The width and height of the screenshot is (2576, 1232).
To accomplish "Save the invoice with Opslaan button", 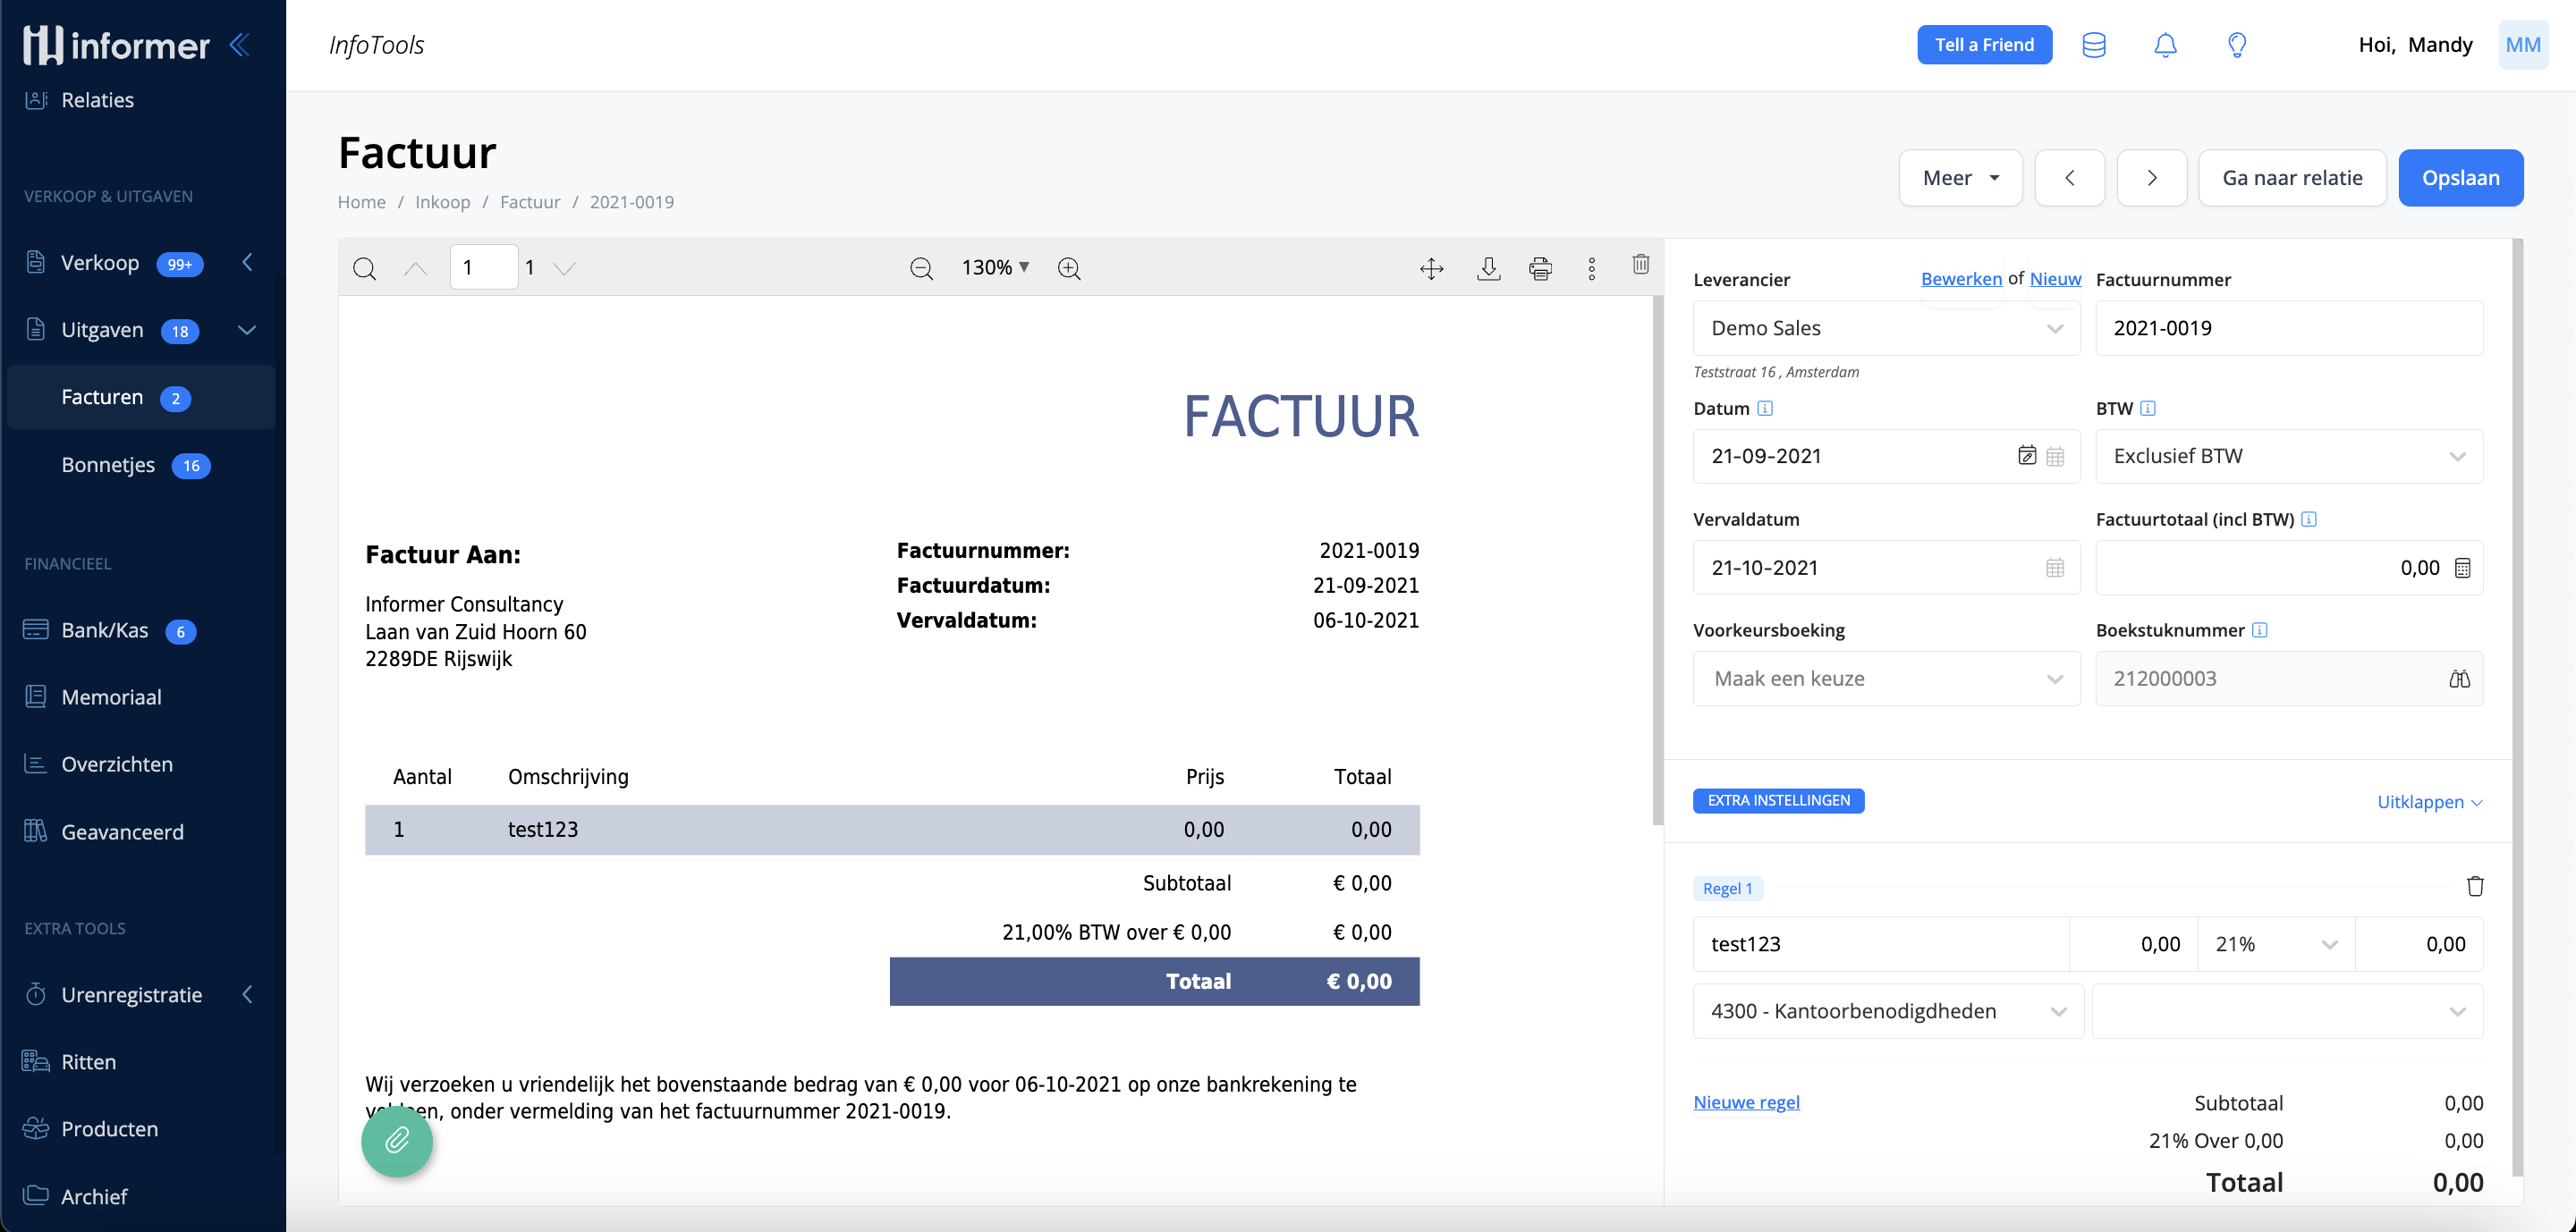I will pos(2460,178).
